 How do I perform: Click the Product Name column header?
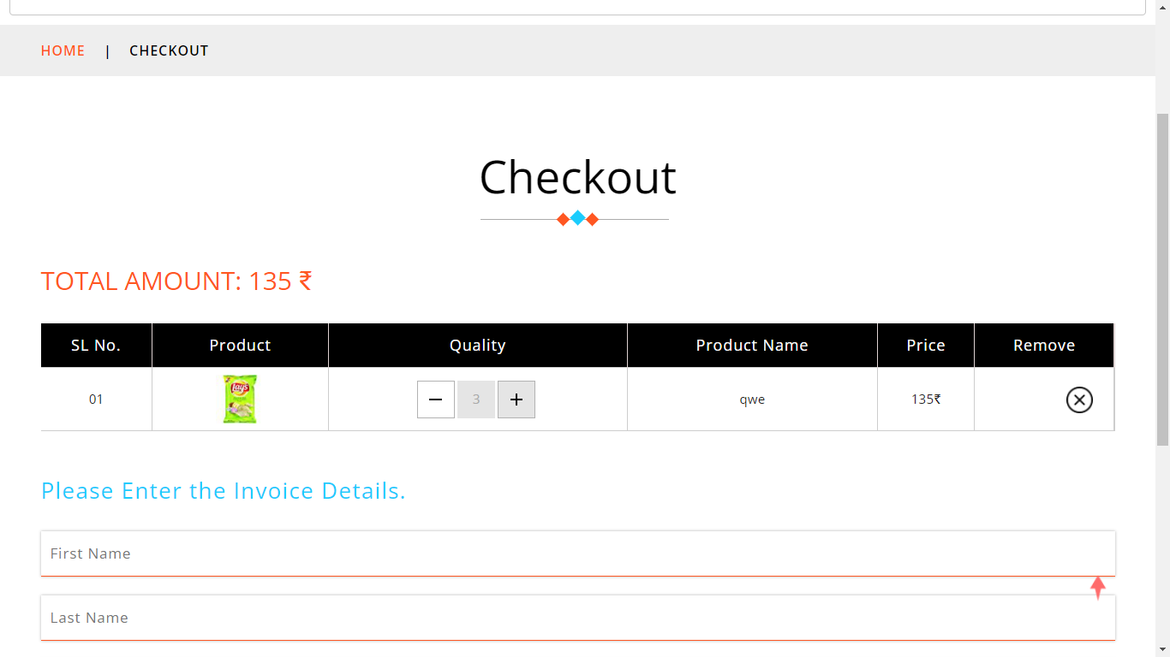751,345
